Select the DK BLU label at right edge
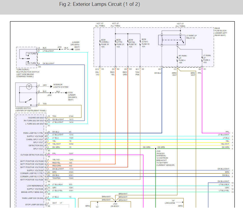The width and height of the screenshot is (243, 214). point(226,175)
